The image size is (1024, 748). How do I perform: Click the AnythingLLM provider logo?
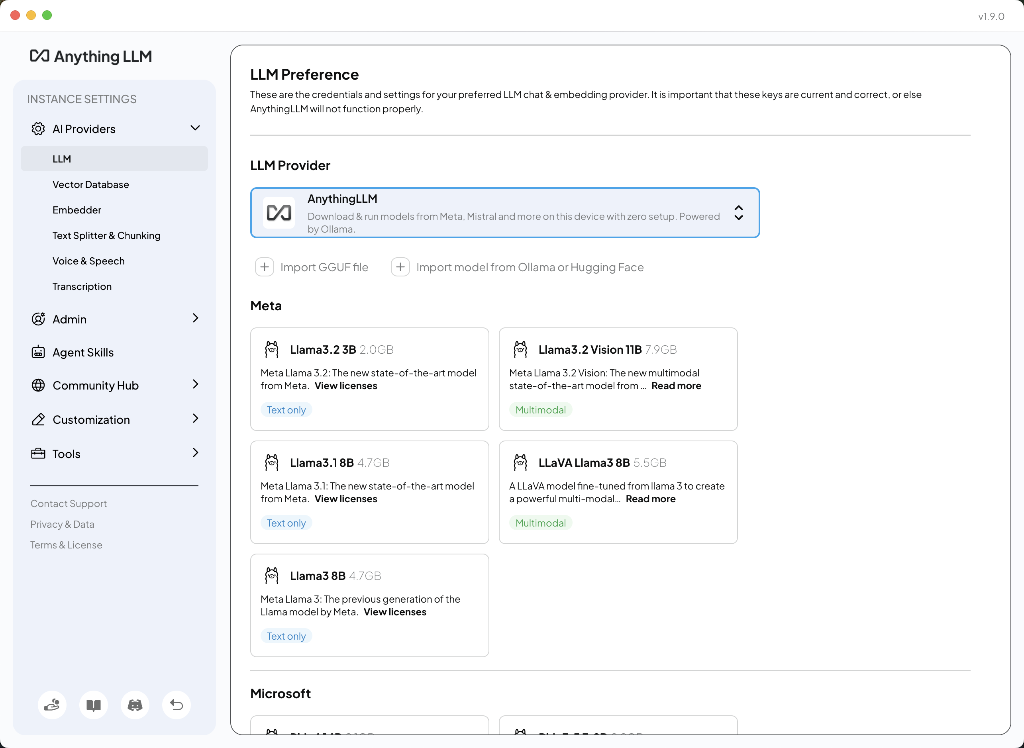coord(279,212)
